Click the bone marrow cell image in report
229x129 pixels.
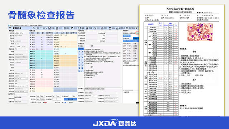pyautogui.click(x=200, y=32)
